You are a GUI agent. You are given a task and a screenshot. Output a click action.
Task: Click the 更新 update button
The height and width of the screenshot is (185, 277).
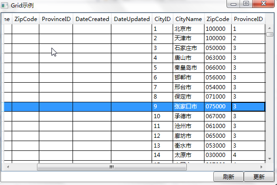[x=259, y=177]
